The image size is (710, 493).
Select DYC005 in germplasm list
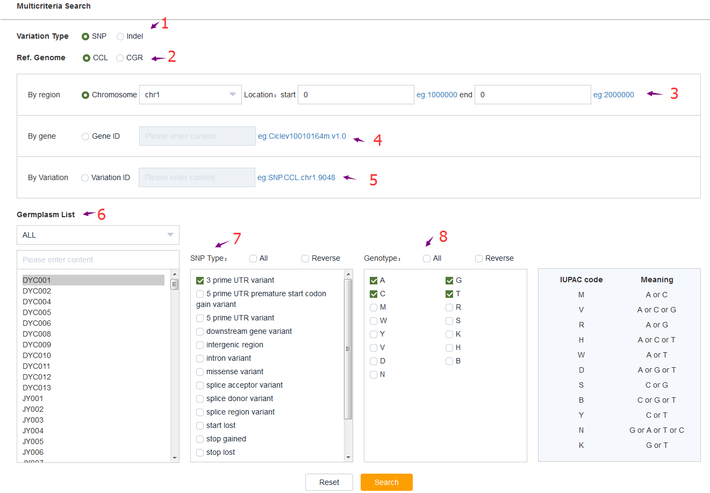coord(37,312)
